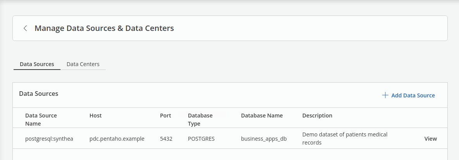Go back using the left chevron arrow
The width and height of the screenshot is (459, 160).
tap(25, 28)
